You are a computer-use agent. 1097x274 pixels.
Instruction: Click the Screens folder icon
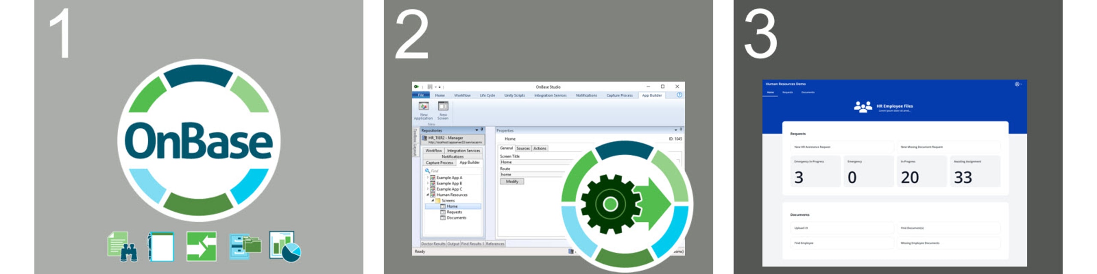pos(438,200)
